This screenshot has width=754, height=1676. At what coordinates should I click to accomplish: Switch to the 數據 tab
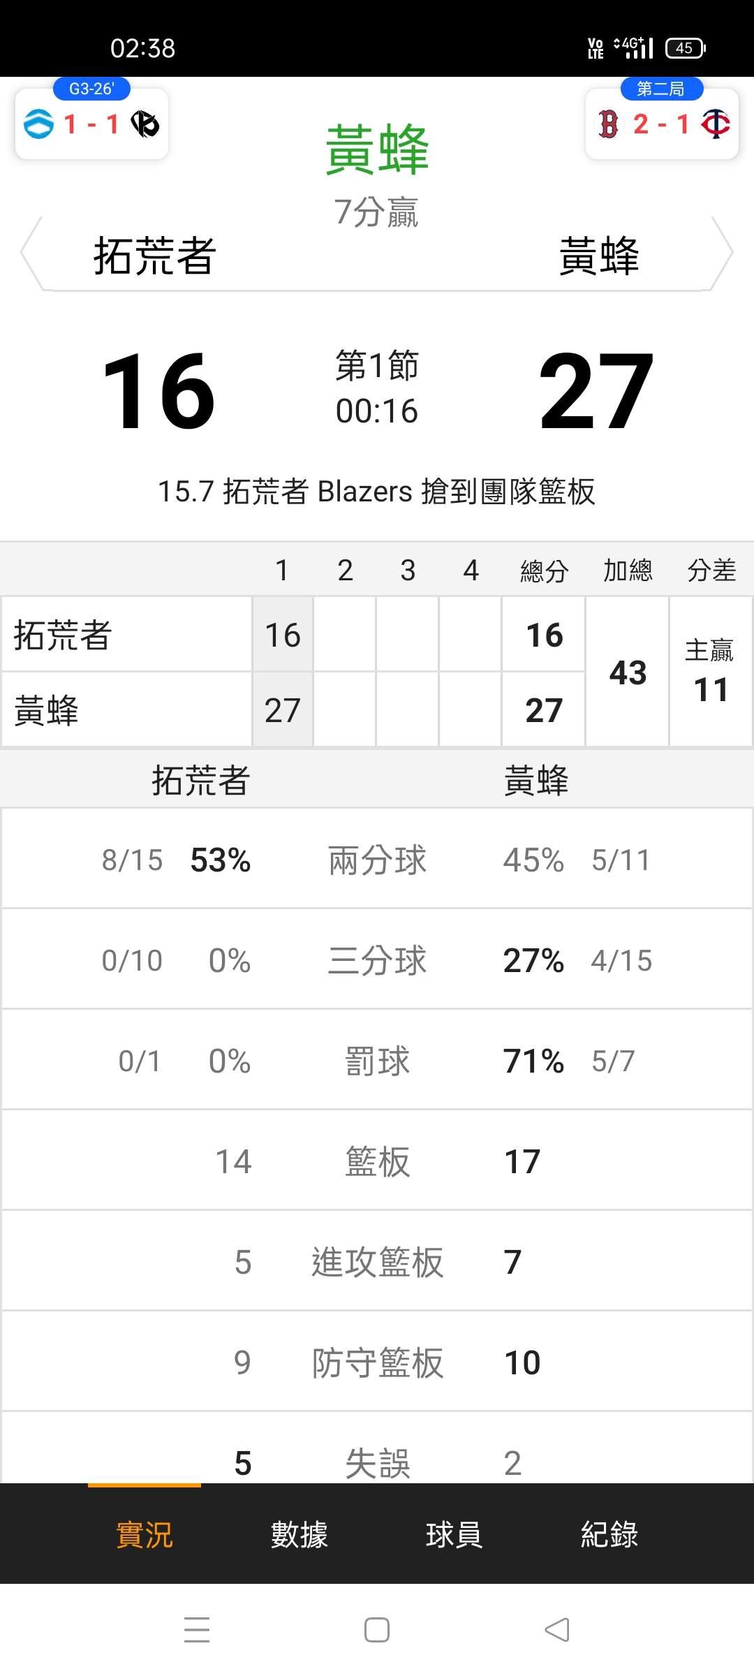(x=299, y=1535)
